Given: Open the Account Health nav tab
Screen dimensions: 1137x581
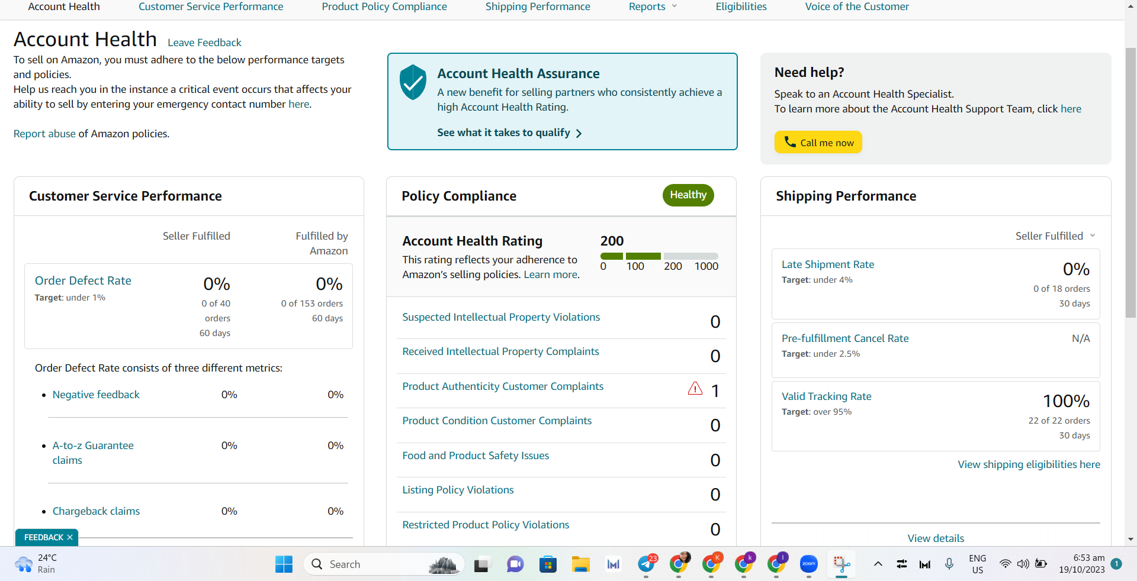Looking at the screenshot, I should point(64,7).
